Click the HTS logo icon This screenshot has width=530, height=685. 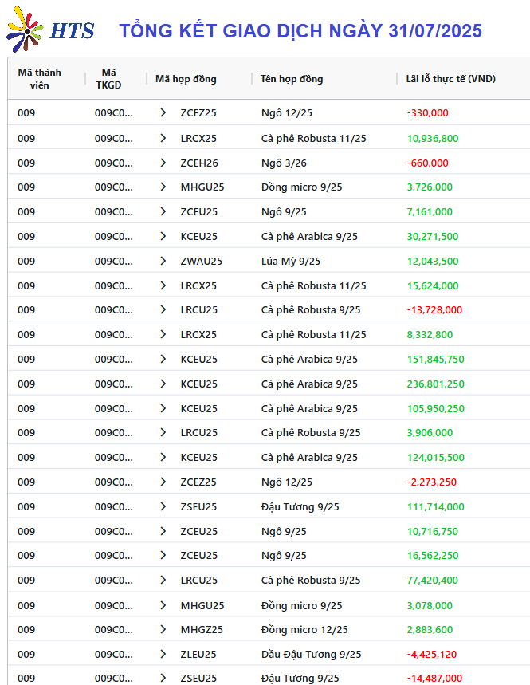(25, 30)
